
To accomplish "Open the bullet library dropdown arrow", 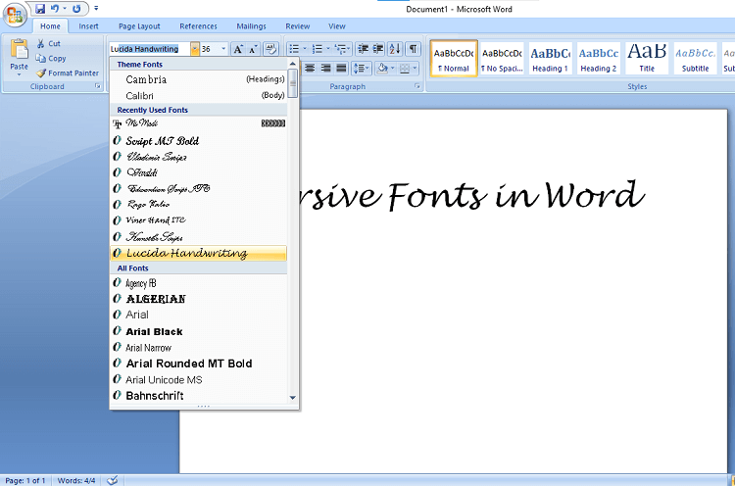I will click(x=305, y=49).
